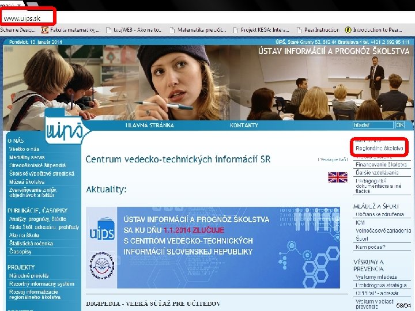Viewport: 415px width, 311px height.
Task: Open Národné projekty link
Action: [29, 275]
